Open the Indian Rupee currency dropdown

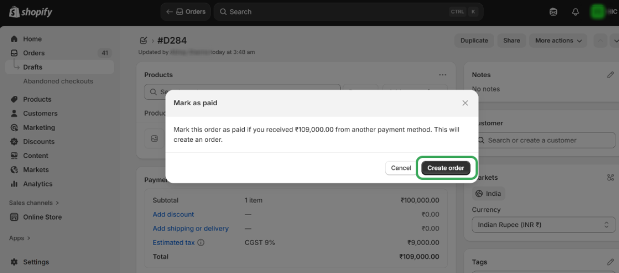click(543, 225)
